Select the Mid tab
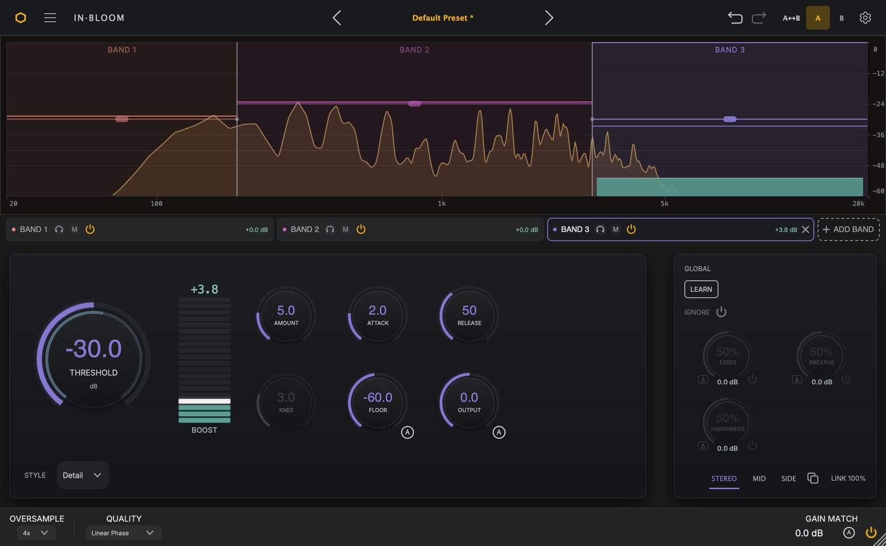The width and height of the screenshot is (886, 546). pyautogui.click(x=759, y=479)
